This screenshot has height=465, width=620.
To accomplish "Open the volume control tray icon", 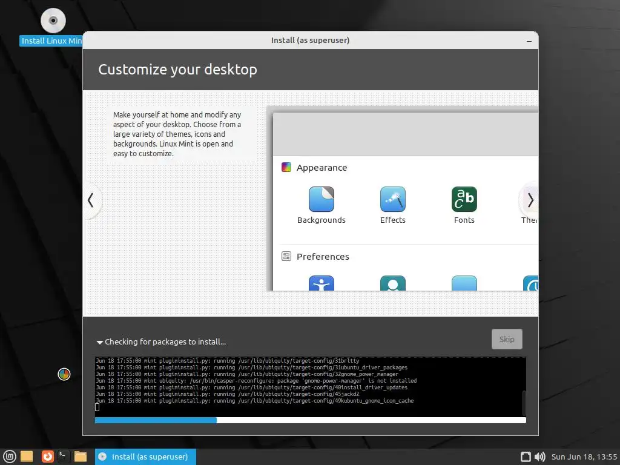I will pyautogui.click(x=539, y=457).
